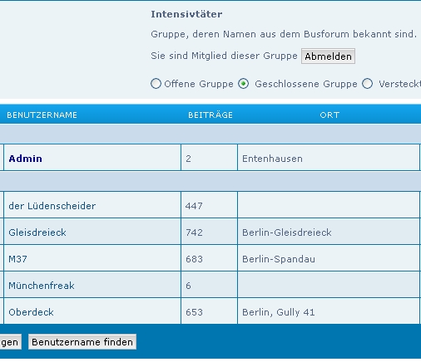Select the Geschlossene Gruppe radio button

click(243, 83)
